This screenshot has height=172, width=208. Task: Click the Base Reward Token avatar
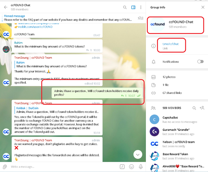(154, 156)
